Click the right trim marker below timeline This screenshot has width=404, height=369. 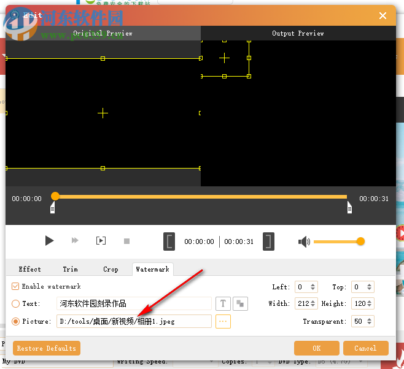click(x=349, y=208)
